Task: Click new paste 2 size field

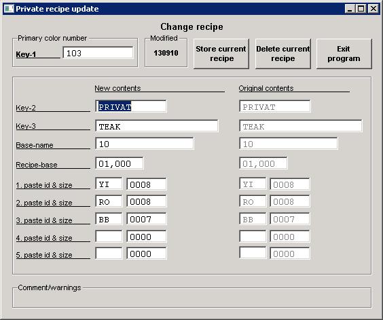Action: pos(147,201)
